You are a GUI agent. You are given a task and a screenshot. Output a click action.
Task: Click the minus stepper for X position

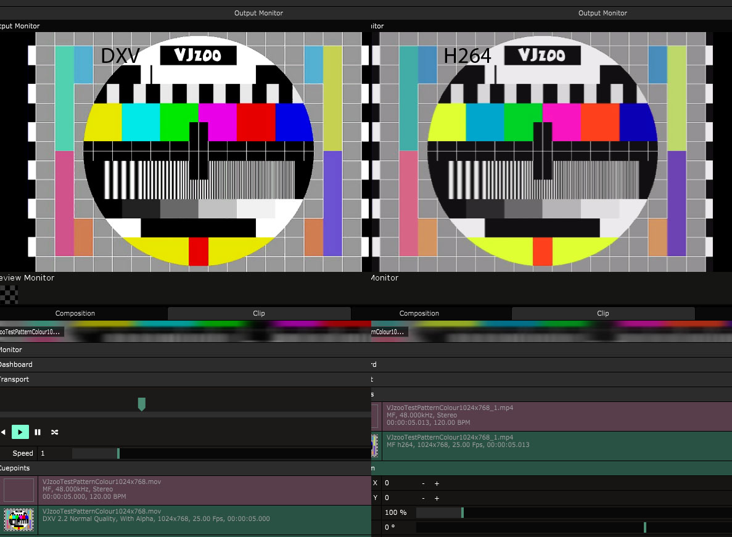423,483
